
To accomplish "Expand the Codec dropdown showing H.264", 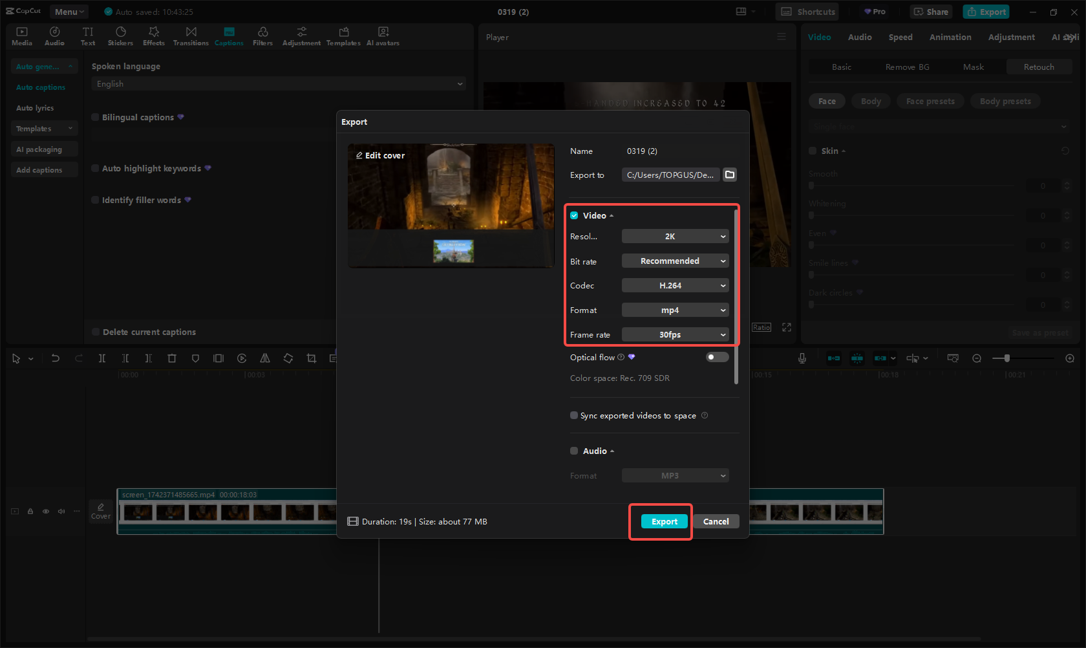I will 675,286.
